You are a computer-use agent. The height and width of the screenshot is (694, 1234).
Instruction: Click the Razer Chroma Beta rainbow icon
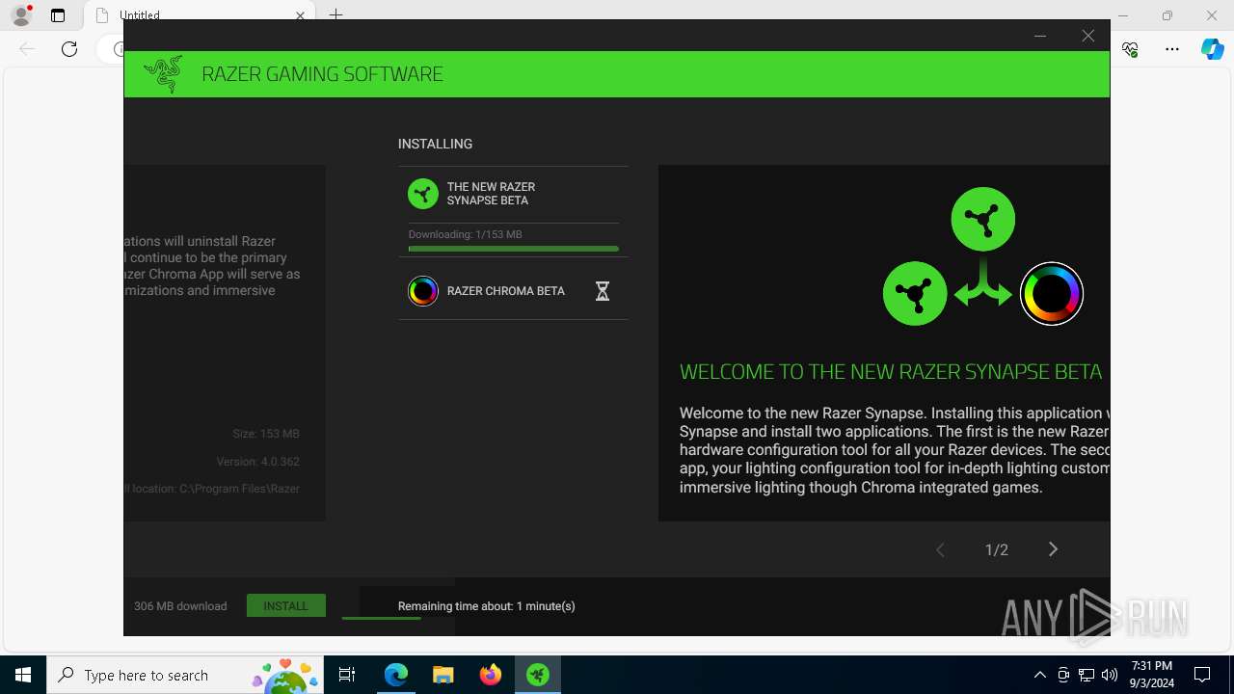(422, 291)
